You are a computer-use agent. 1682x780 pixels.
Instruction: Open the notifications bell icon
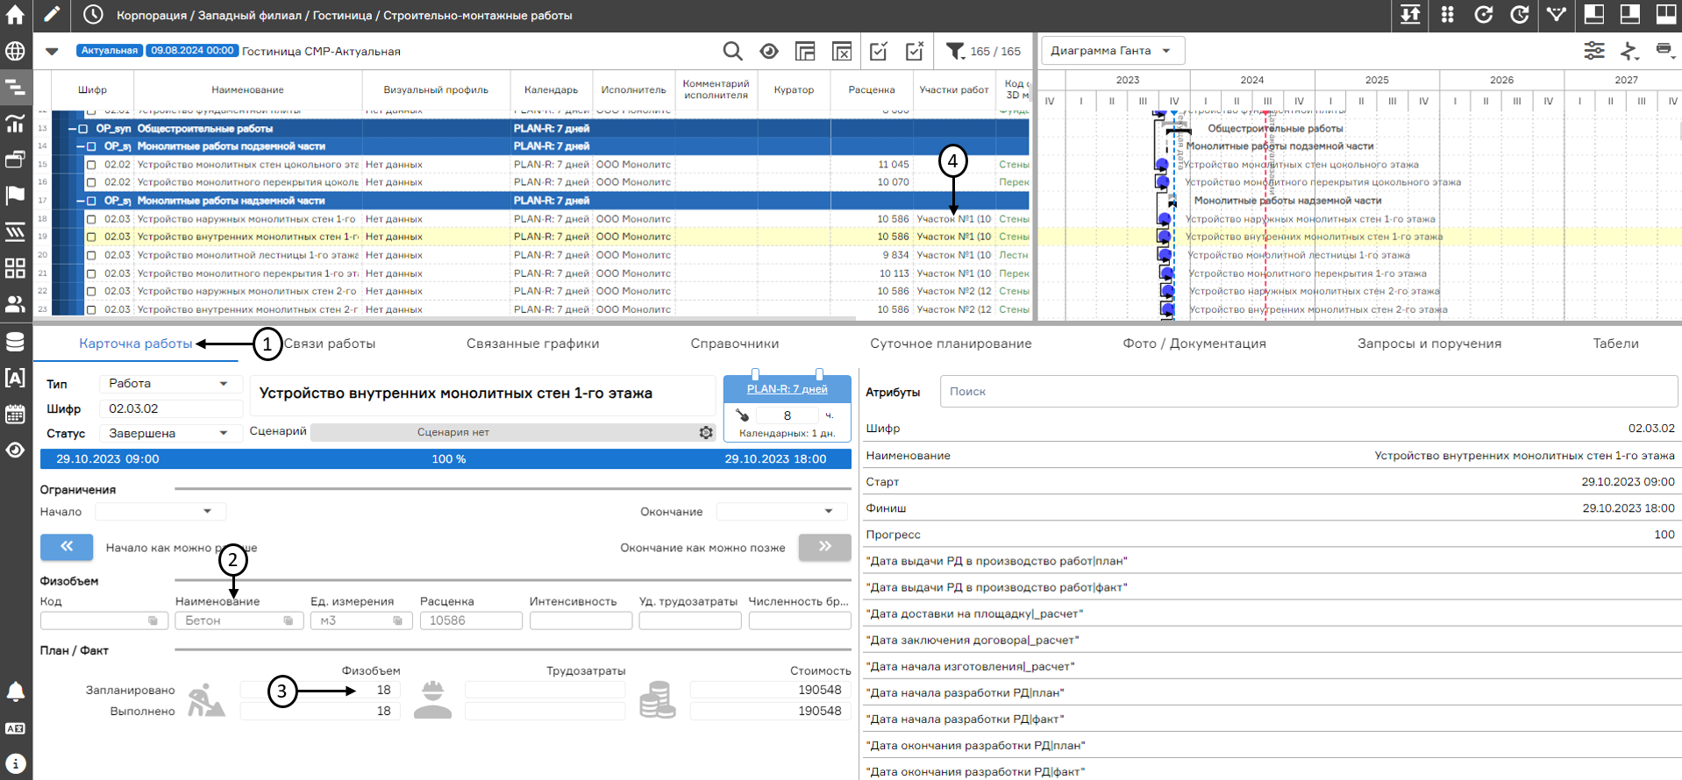click(15, 692)
